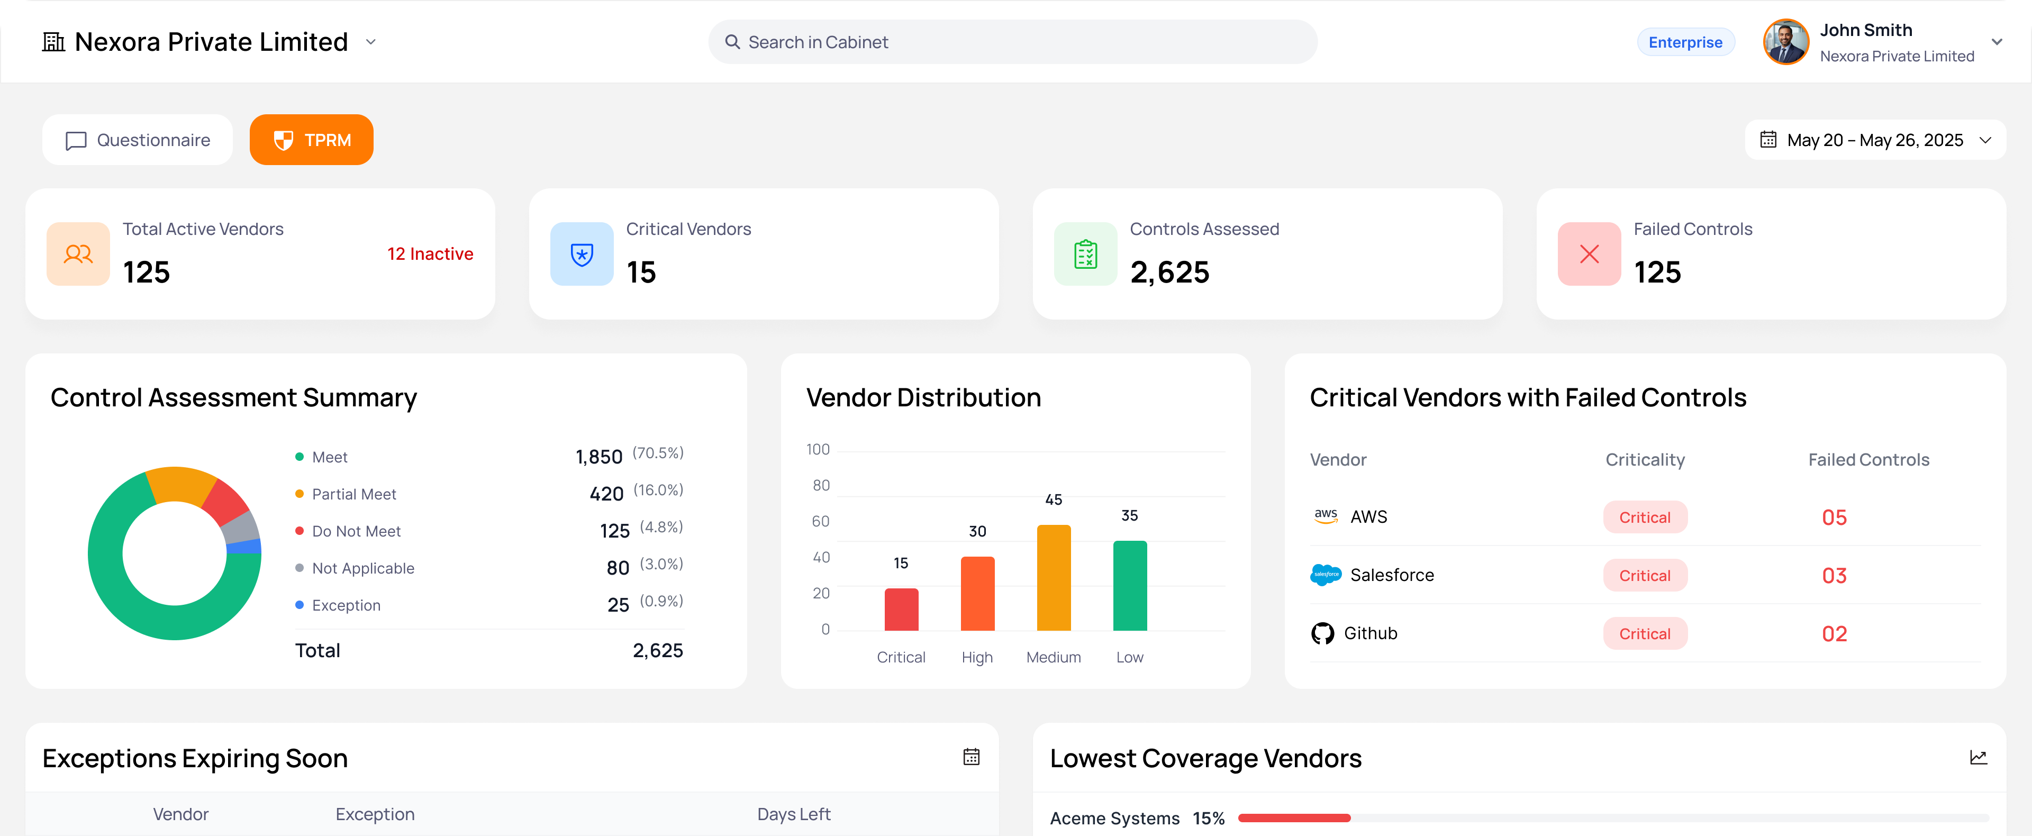
Task: Open the May 20 – May 26, 2025 date picker
Action: point(1875,140)
